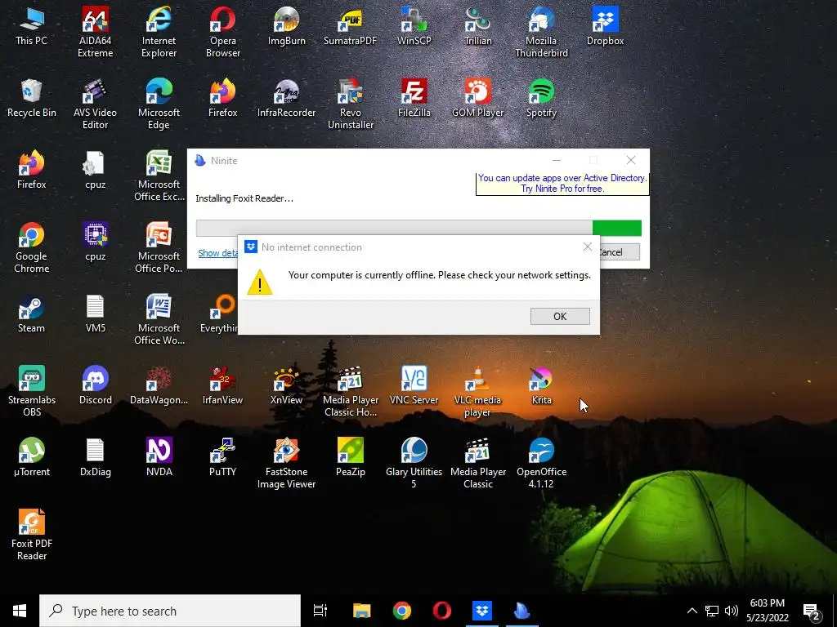Viewport: 837px width, 627px height.
Task: Click the Opera icon on the taskbar
Action: tap(441, 611)
